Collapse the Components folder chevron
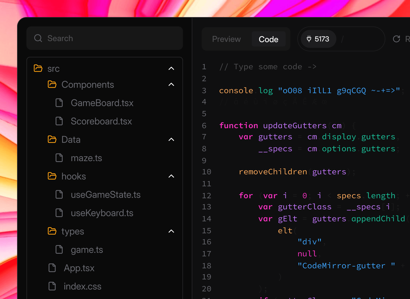Screen dimensions: 410x299 (171, 84)
